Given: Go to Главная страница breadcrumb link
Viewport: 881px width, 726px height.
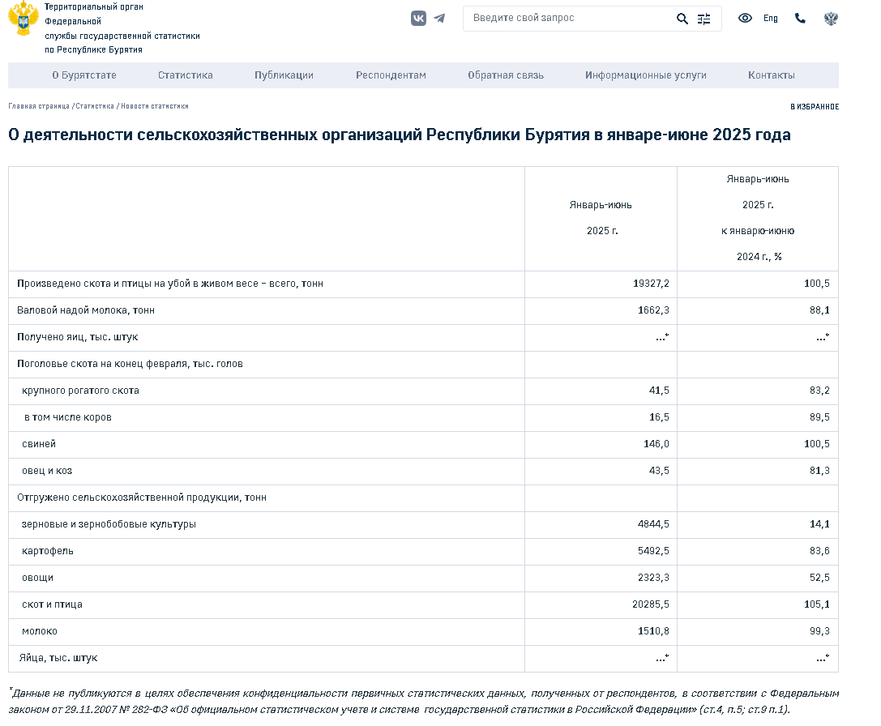Looking at the screenshot, I should (39, 106).
